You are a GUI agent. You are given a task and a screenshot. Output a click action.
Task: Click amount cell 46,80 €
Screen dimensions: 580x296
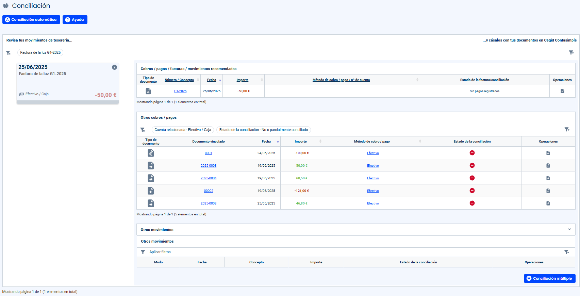302,203
